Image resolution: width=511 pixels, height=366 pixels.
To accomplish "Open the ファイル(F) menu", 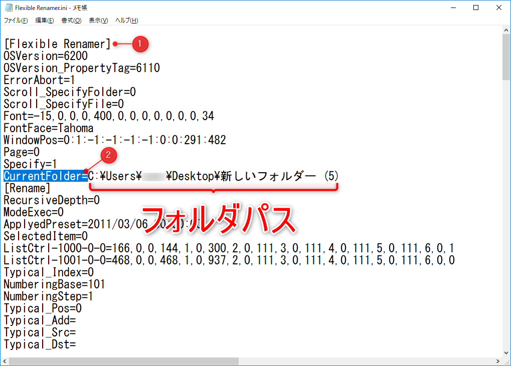I will (x=16, y=21).
